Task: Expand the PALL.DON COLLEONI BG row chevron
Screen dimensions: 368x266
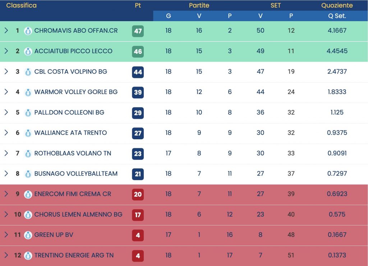Action: pos(6,112)
